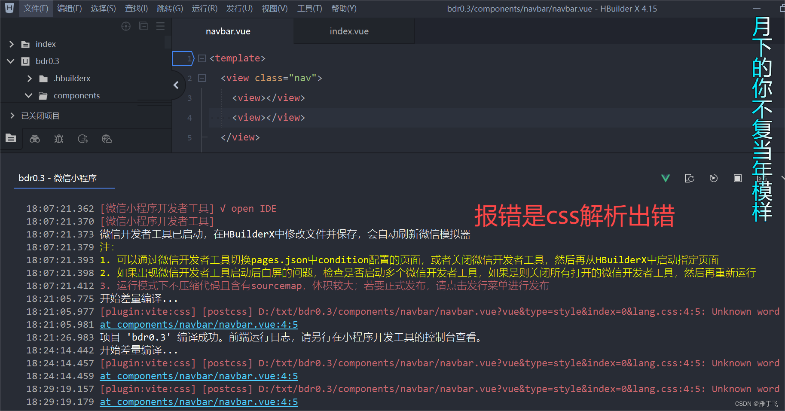Open navbar.vue:4:5 link at 18:29:19.179
785x411 pixels.
pyautogui.click(x=199, y=402)
